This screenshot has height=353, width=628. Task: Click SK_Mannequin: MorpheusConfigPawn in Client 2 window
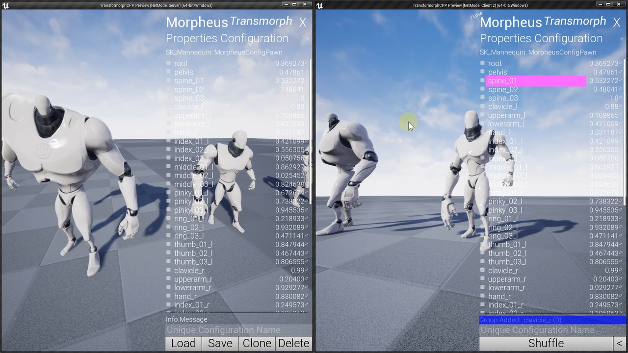pos(538,52)
